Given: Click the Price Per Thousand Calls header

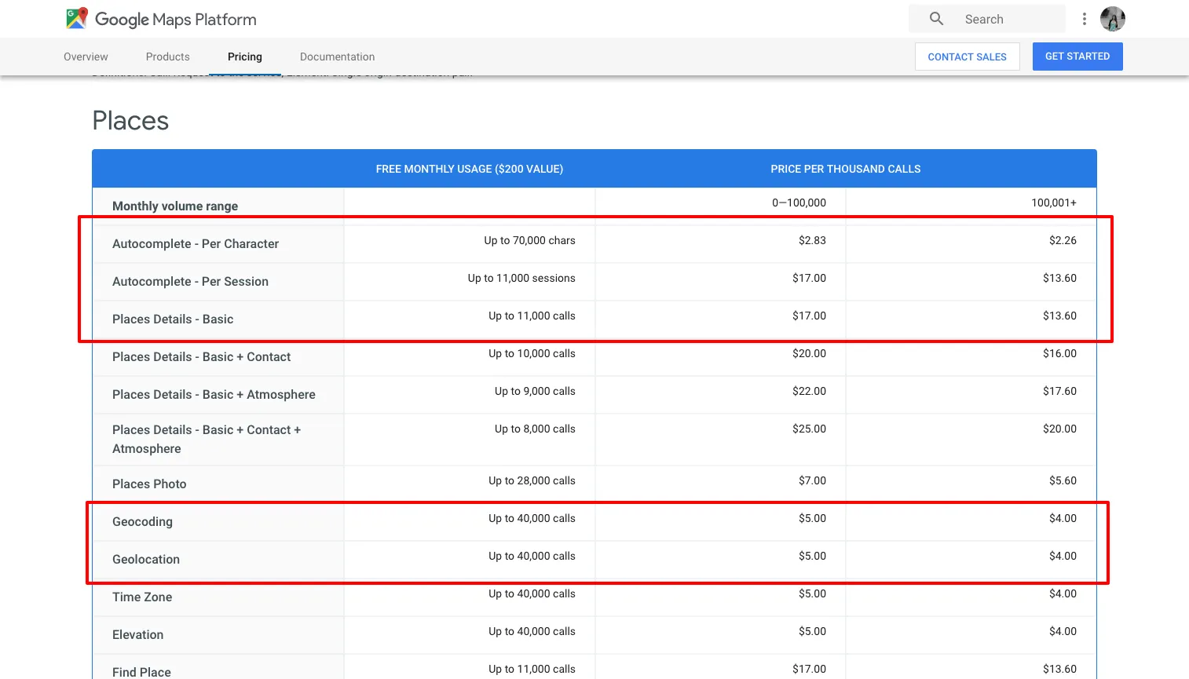Looking at the screenshot, I should [x=846, y=169].
